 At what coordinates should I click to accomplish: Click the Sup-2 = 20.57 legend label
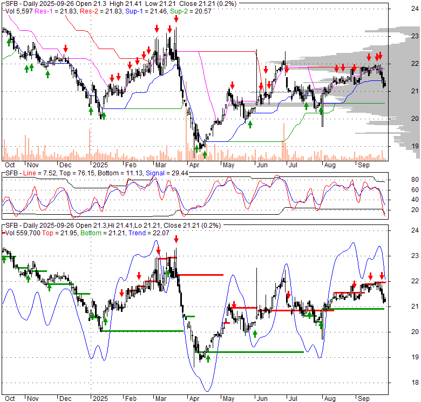[191, 11]
